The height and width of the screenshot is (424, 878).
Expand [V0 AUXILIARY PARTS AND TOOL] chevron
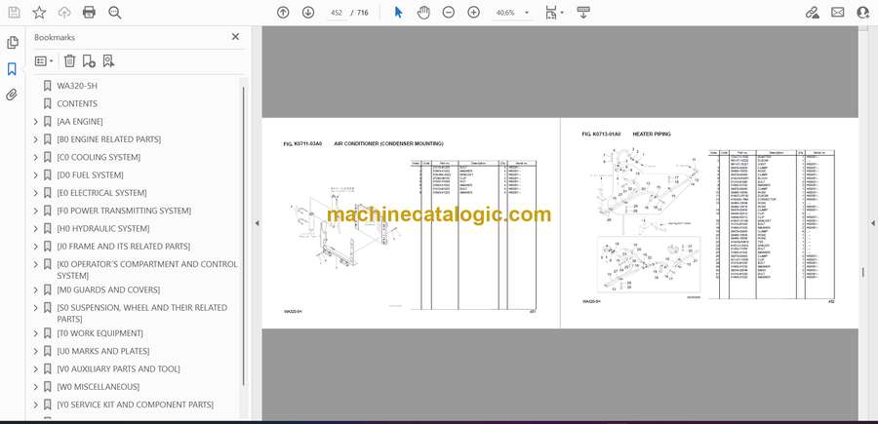tap(36, 369)
